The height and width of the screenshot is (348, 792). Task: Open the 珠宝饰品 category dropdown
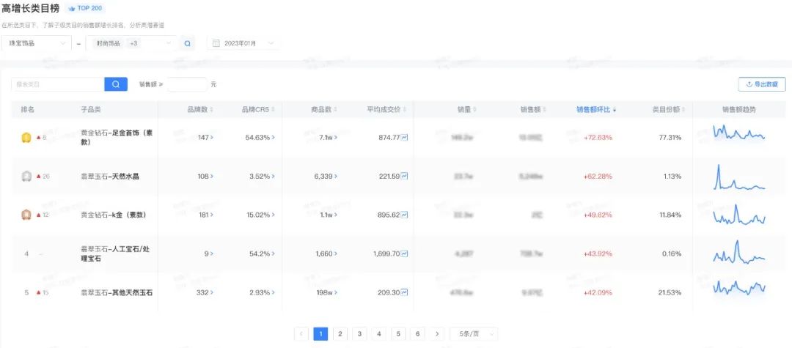(x=37, y=43)
